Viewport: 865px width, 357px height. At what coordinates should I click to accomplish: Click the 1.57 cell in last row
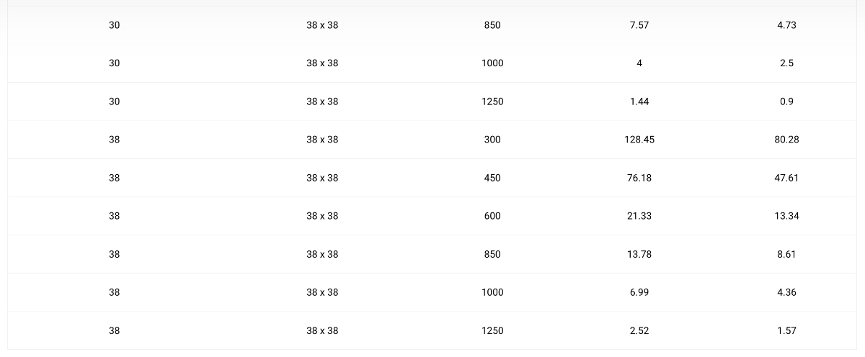pyautogui.click(x=786, y=330)
